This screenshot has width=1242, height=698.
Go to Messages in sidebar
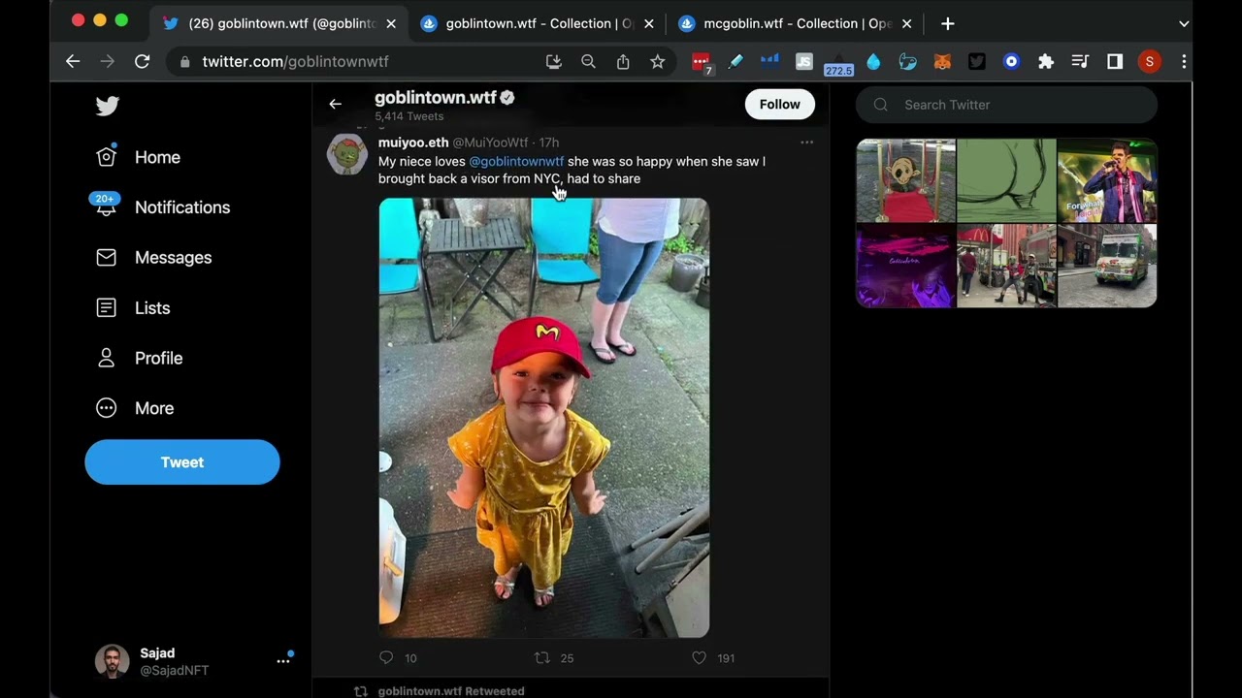[153, 258]
